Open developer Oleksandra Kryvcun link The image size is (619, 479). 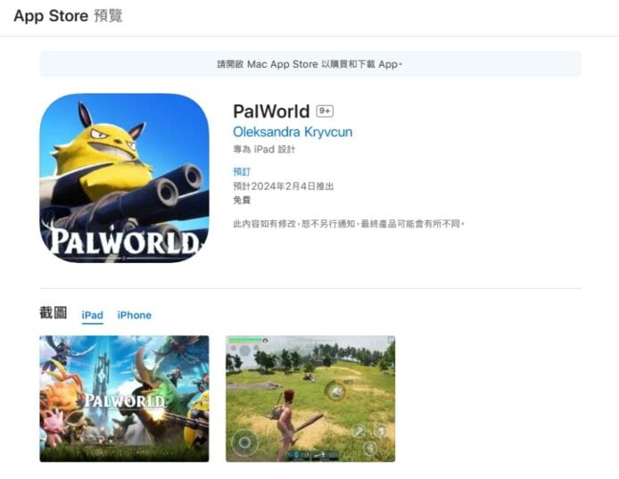click(x=293, y=132)
